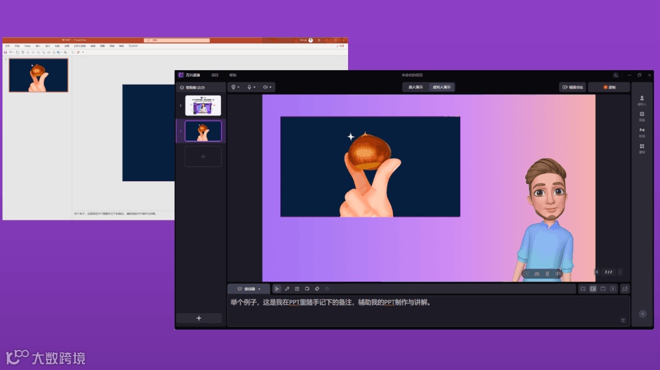660x370 pixels.
Task: Click the plus button at sidebar bottom
Action: click(x=199, y=318)
